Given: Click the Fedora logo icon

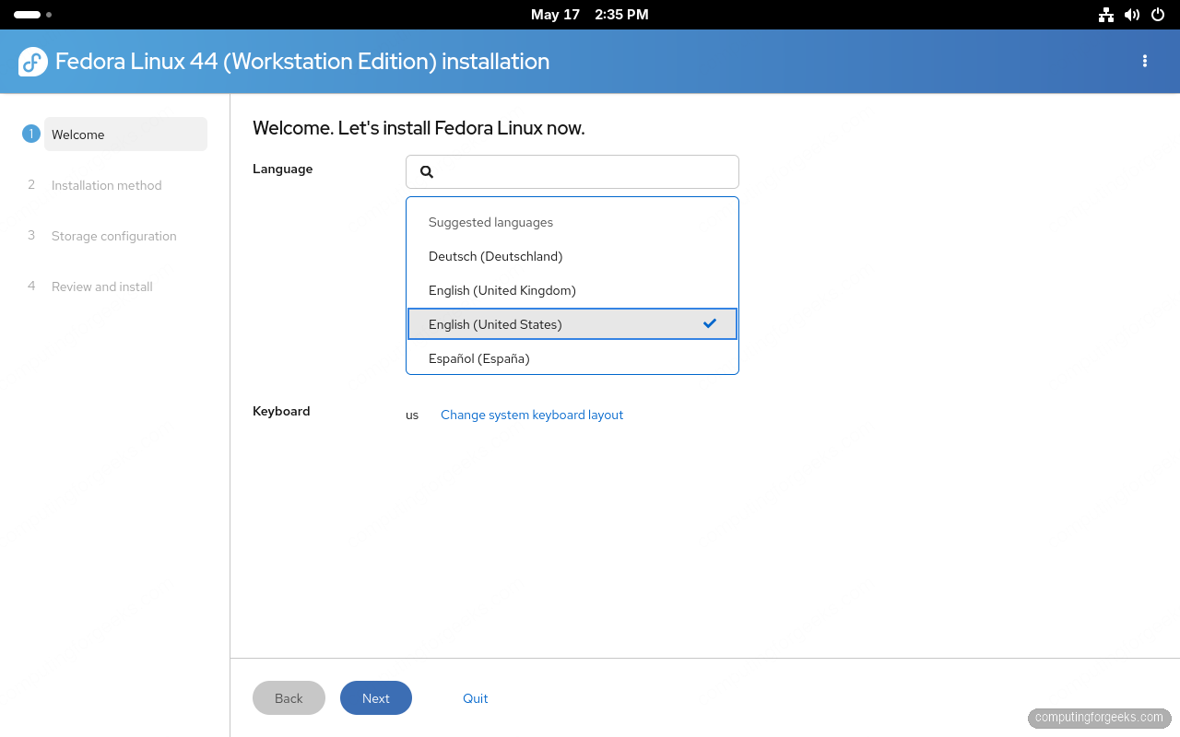Looking at the screenshot, I should tap(33, 62).
